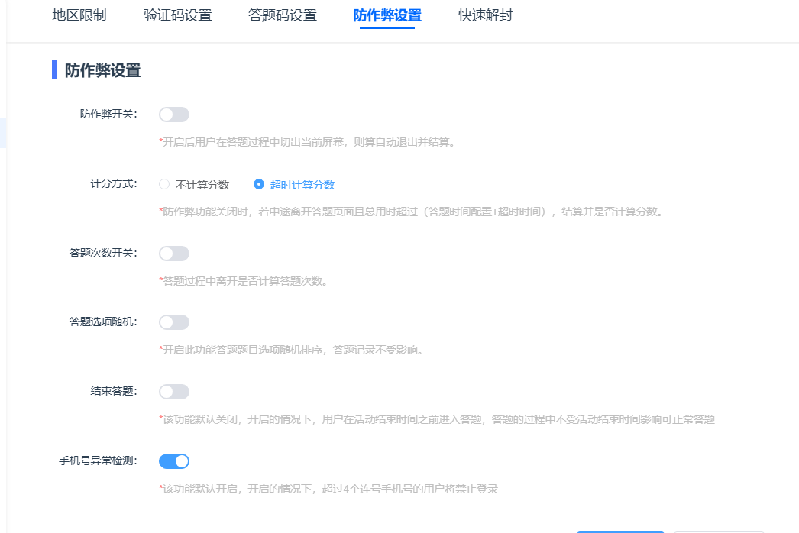Choose the 不计算分数 radio option

tap(194, 185)
